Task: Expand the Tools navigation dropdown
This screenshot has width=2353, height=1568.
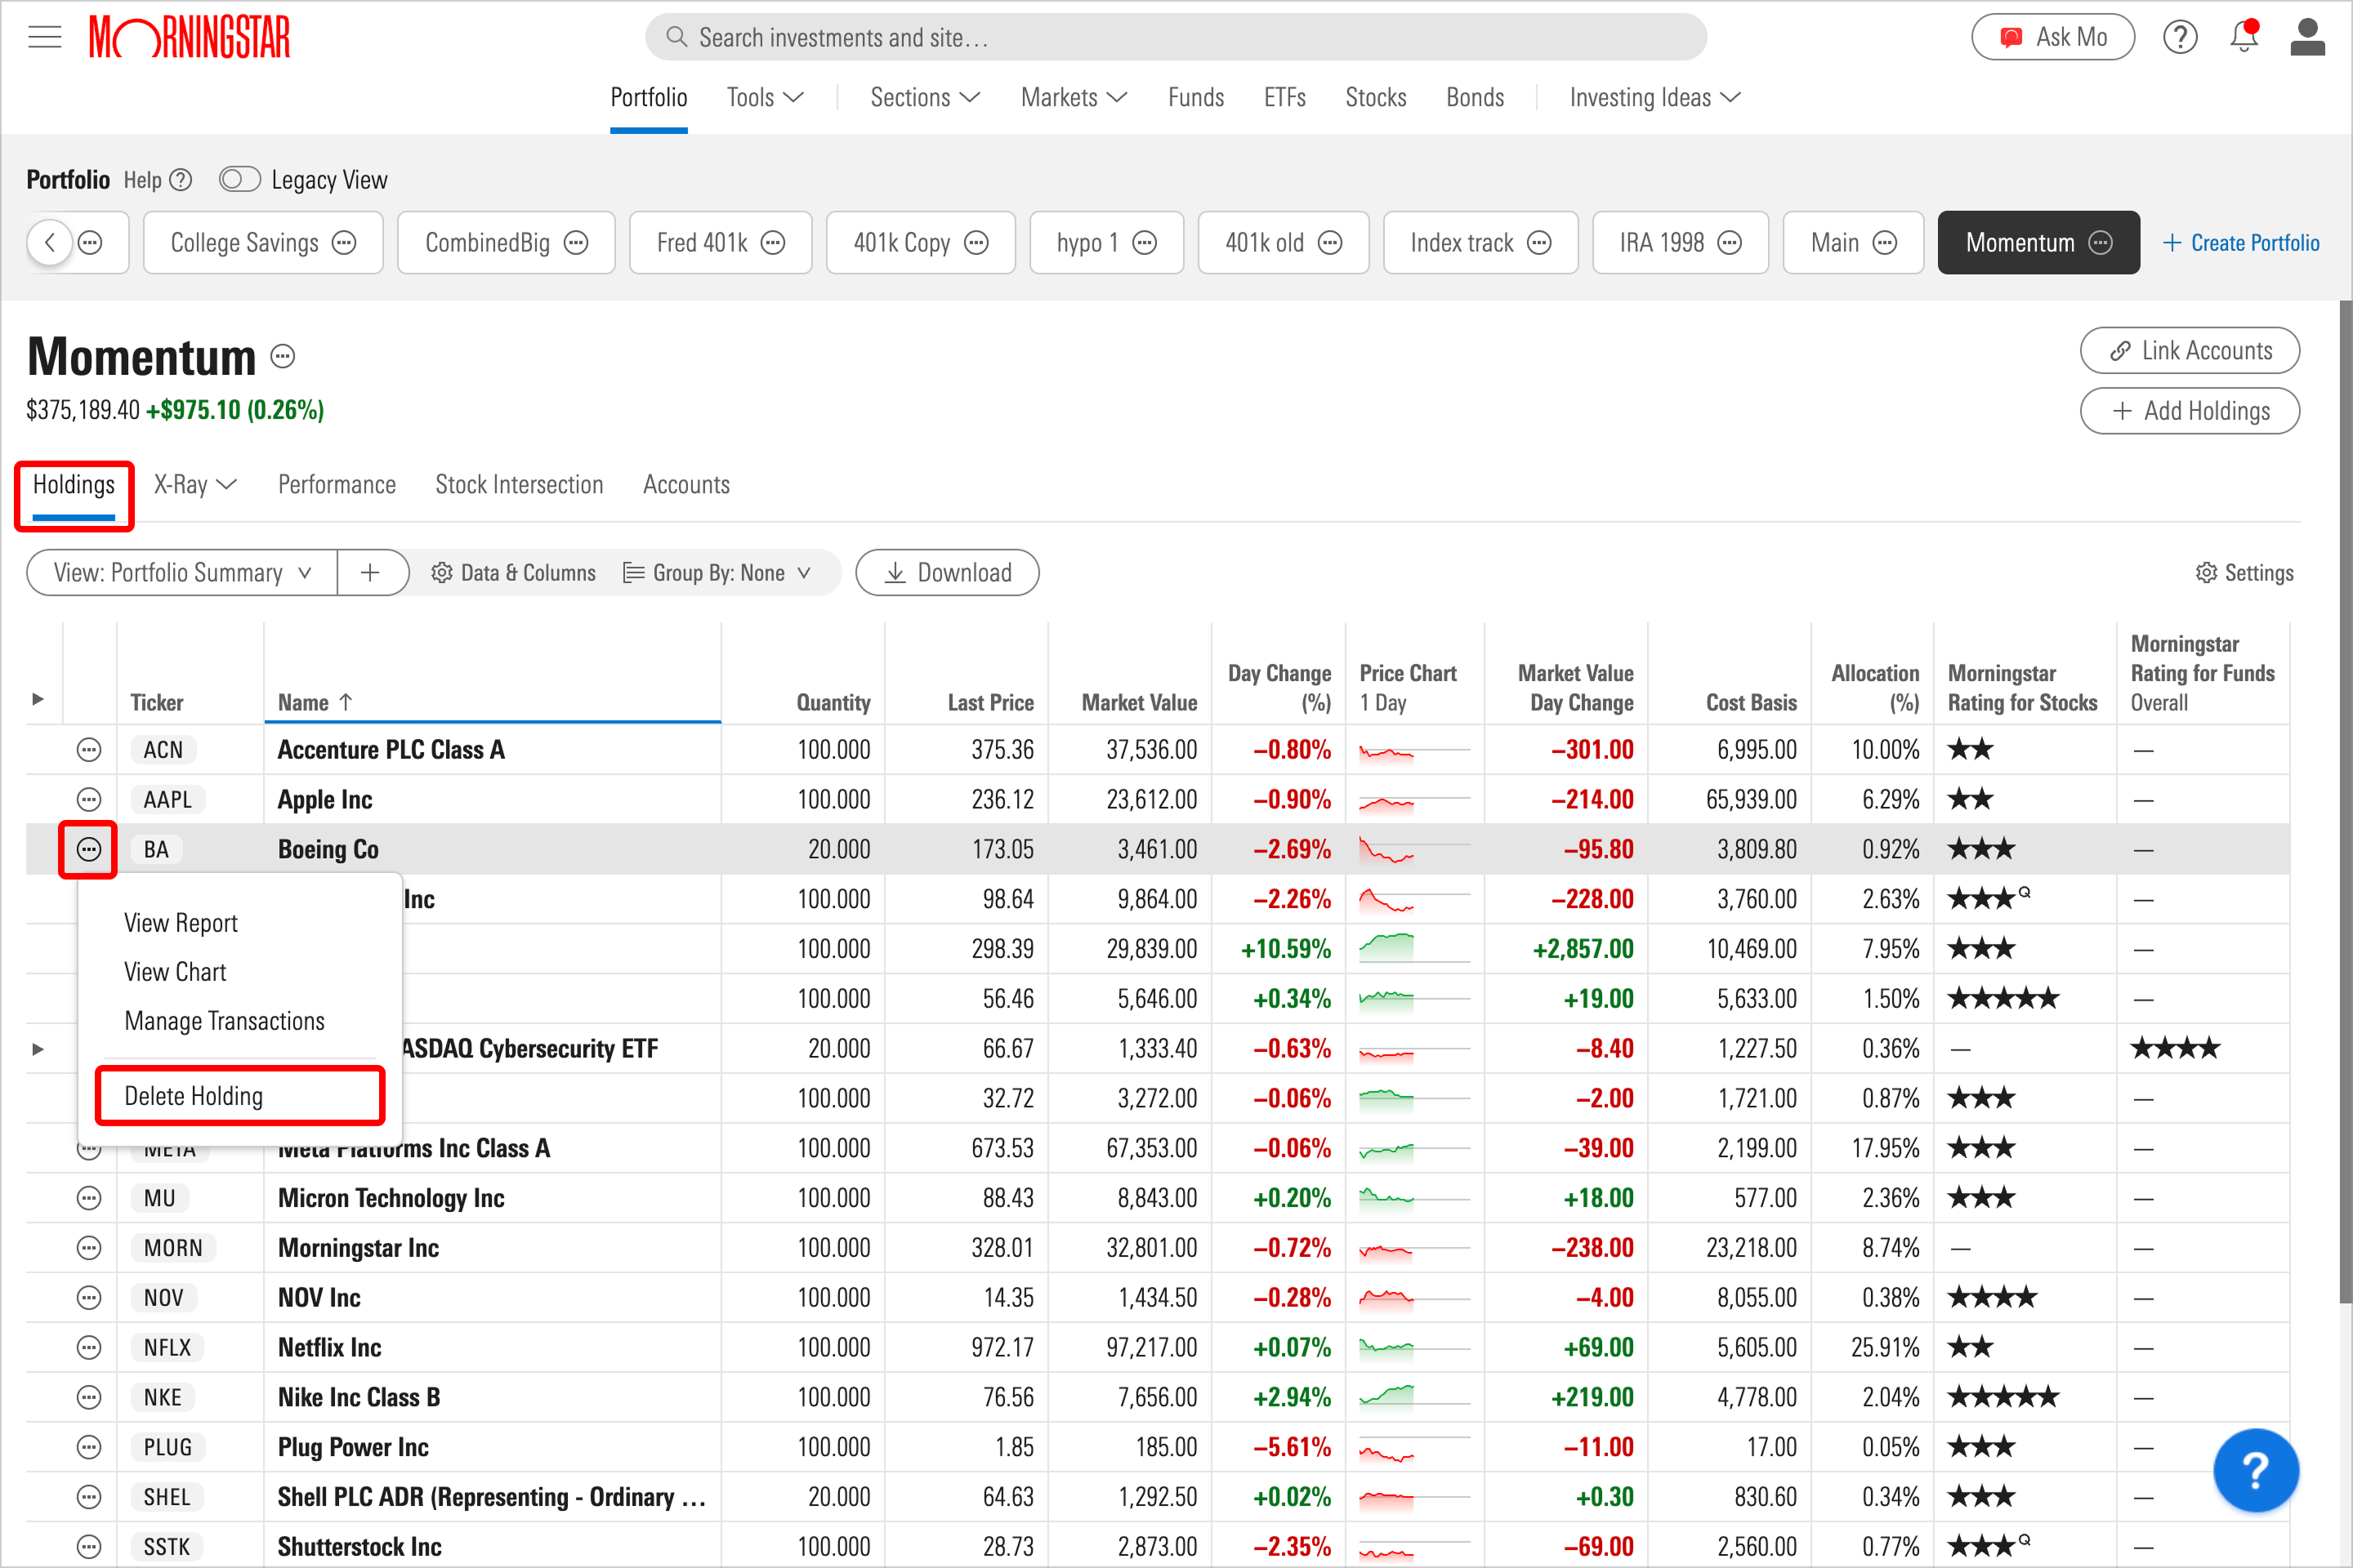Action: coord(766,97)
